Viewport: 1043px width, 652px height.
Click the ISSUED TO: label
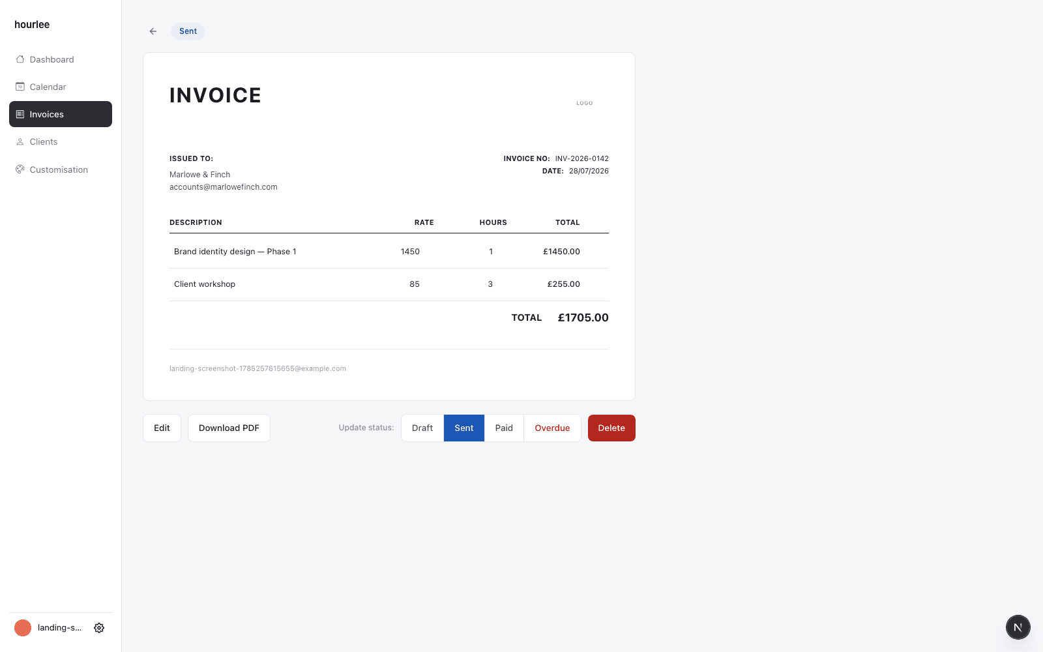tap(191, 158)
